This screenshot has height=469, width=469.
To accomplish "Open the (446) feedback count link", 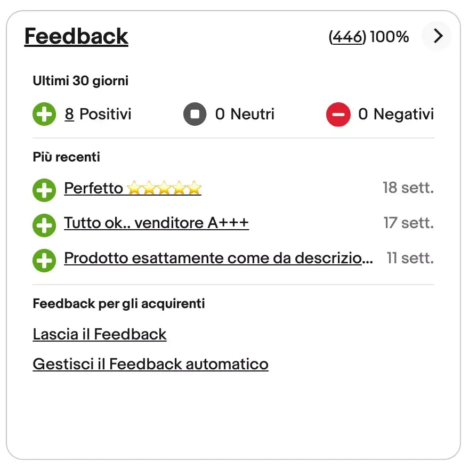I will [347, 37].
